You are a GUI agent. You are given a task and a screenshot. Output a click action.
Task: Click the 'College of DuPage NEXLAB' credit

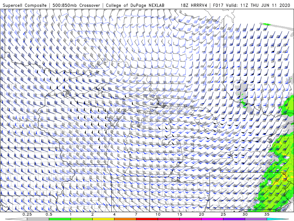(135, 6)
